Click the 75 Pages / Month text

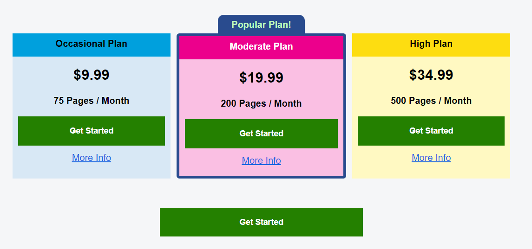point(92,101)
